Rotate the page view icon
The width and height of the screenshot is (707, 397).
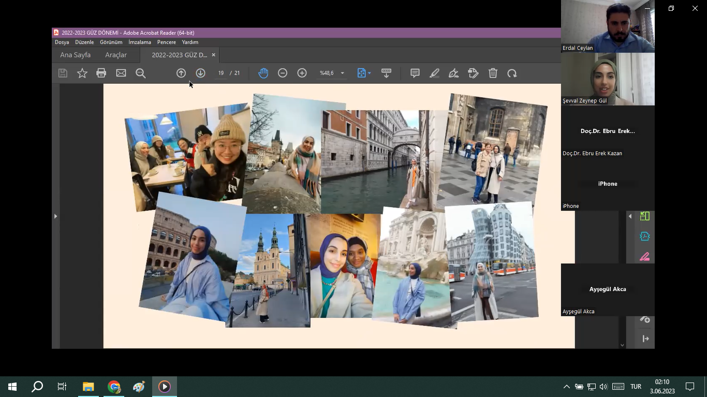point(512,73)
